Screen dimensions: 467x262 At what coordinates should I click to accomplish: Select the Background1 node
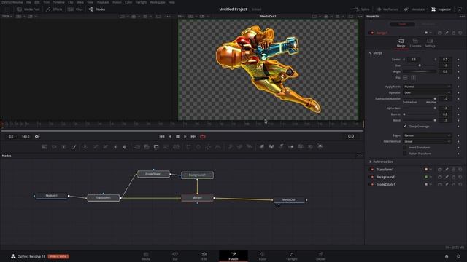click(197, 175)
